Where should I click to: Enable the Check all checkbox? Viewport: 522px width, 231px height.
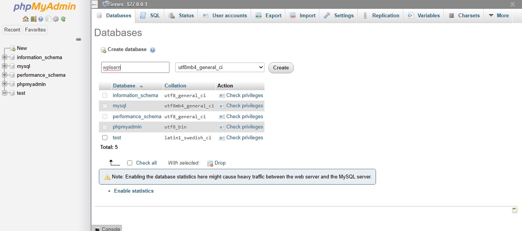tap(130, 163)
